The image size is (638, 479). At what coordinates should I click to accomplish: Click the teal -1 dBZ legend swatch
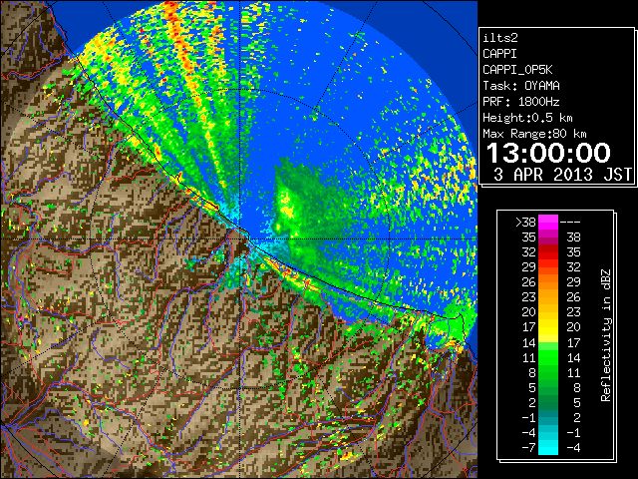548,417
